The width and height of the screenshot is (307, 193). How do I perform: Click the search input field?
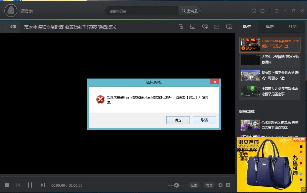[141, 11]
